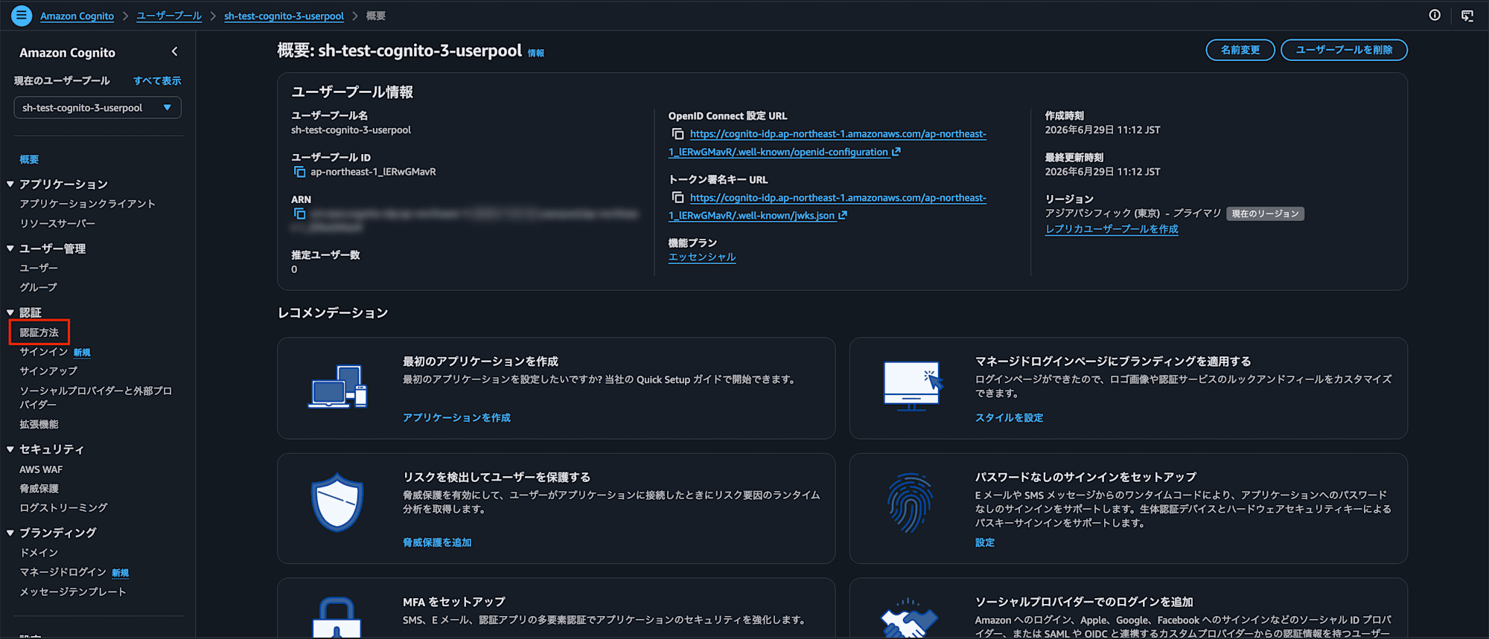Open 脅威保護 in the sidebar

pos(39,489)
